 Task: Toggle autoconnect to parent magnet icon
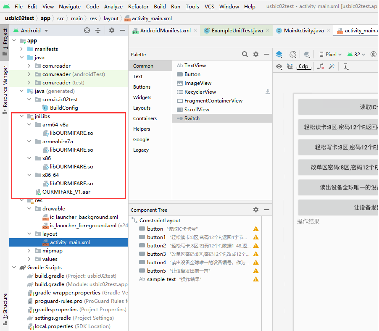(x=290, y=66)
